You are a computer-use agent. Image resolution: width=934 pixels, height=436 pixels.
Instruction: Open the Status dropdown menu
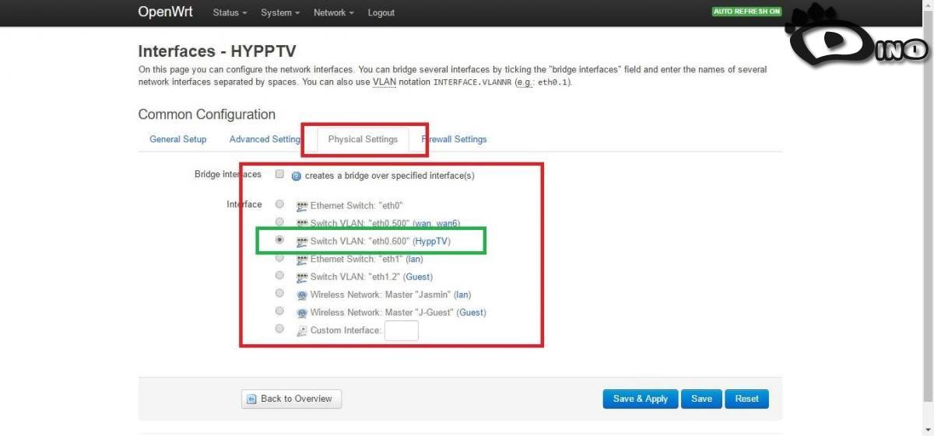230,12
